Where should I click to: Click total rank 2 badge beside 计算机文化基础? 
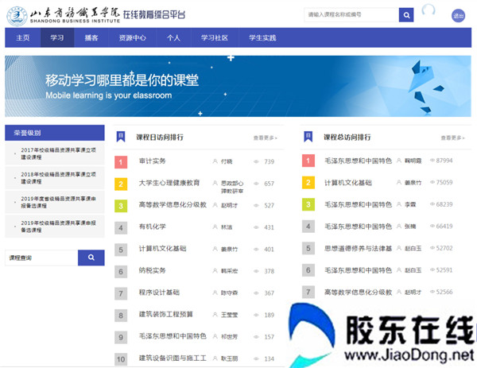pos(308,183)
